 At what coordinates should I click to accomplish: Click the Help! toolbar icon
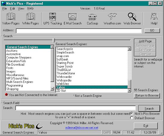point(154,19)
